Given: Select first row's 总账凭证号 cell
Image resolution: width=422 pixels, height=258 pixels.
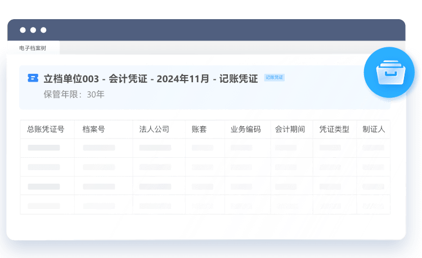Looking at the screenshot, I should [44, 148].
